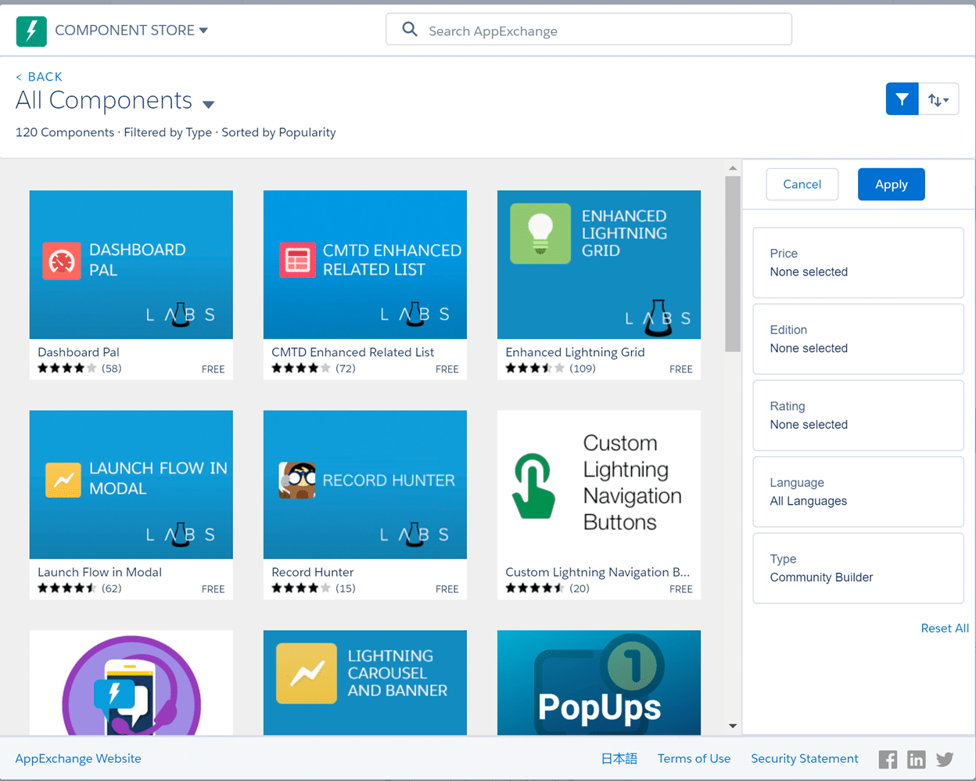Click the Labs flask logo on Dashboard Pal

[x=181, y=315]
